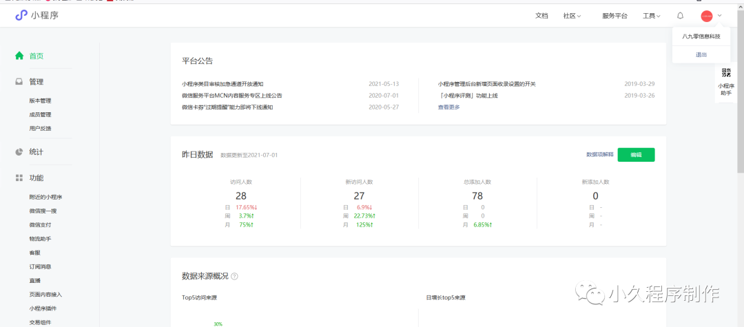Click the 功能 grid icon
The image size is (744, 327).
click(x=19, y=178)
